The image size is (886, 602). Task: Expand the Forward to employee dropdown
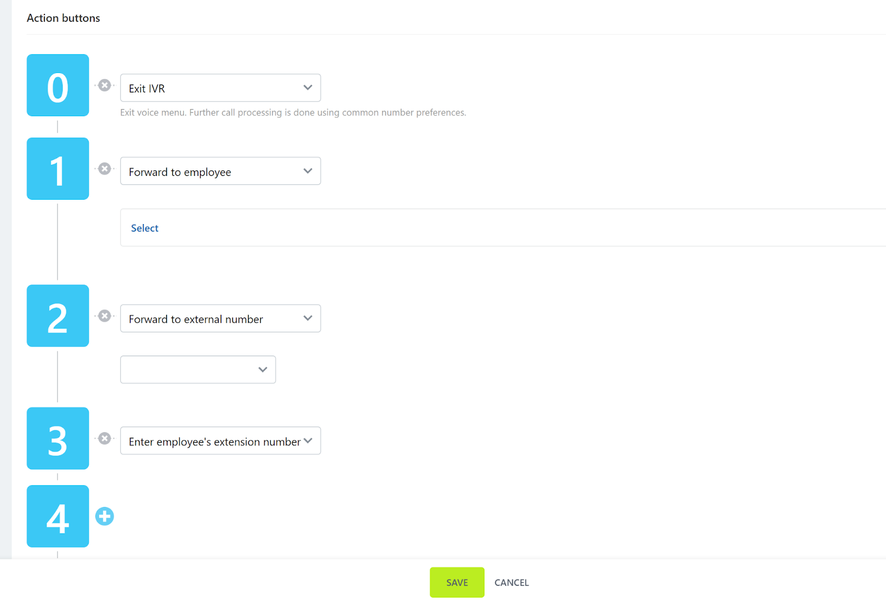point(220,172)
